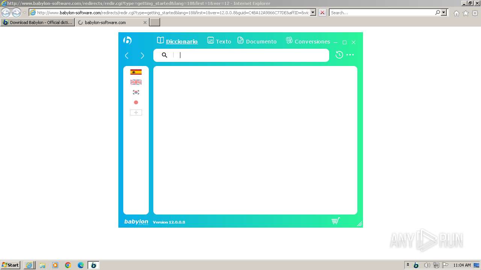Open the three-dots more options menu
The image size is (481, 270).
(x=350, y=55)
